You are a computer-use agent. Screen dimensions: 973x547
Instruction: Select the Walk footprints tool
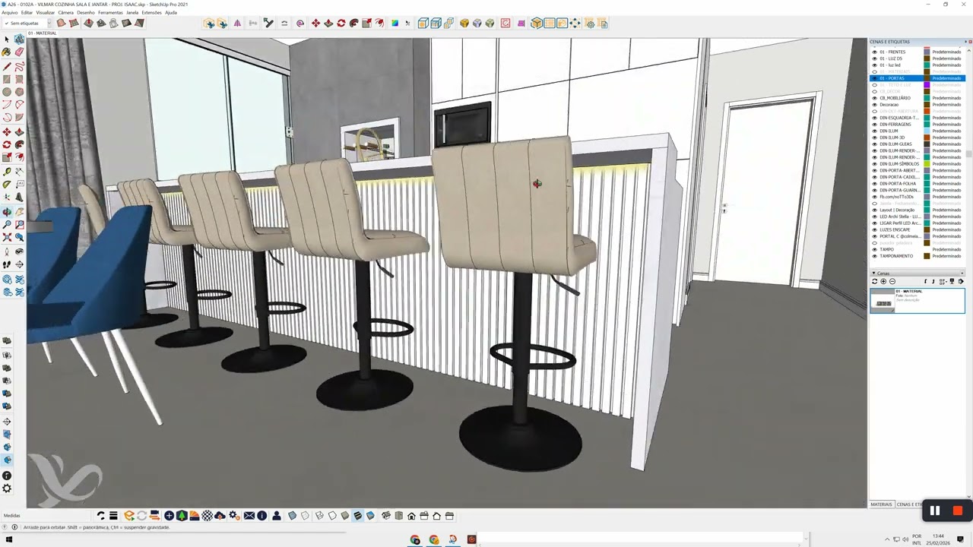click(7, 264)
